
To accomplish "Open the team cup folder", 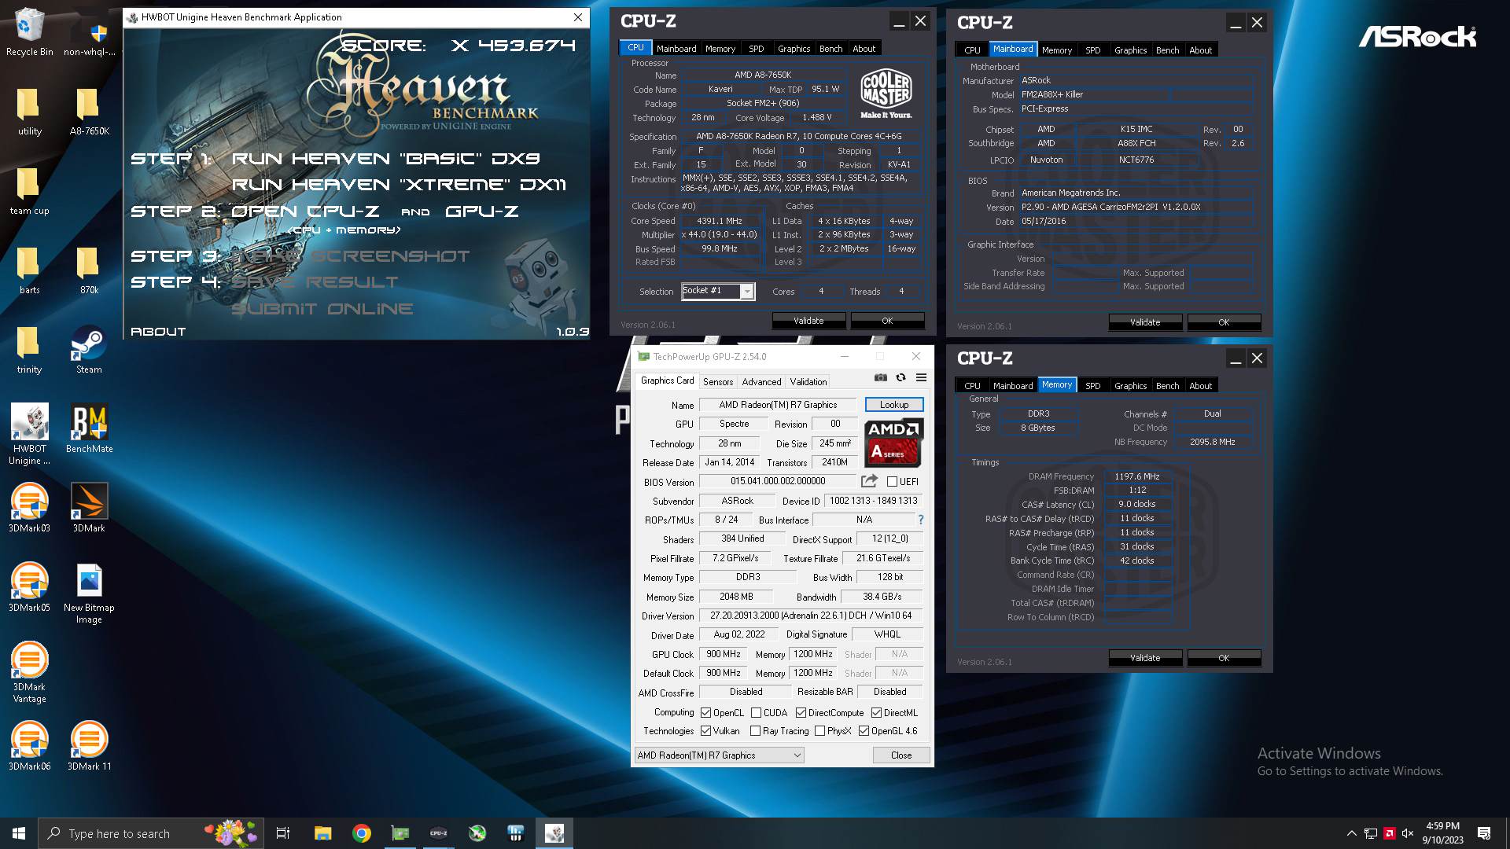I will coord(30,191).
